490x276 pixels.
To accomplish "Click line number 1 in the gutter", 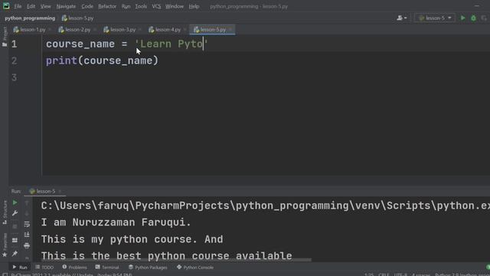I will coord(15,44).
